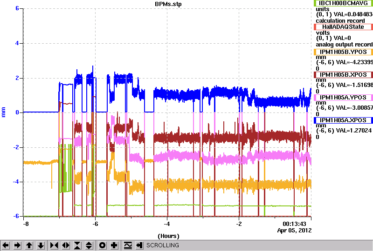Click the VAL=-1.51698 reading
373x251 pixels.
[353, 85]
